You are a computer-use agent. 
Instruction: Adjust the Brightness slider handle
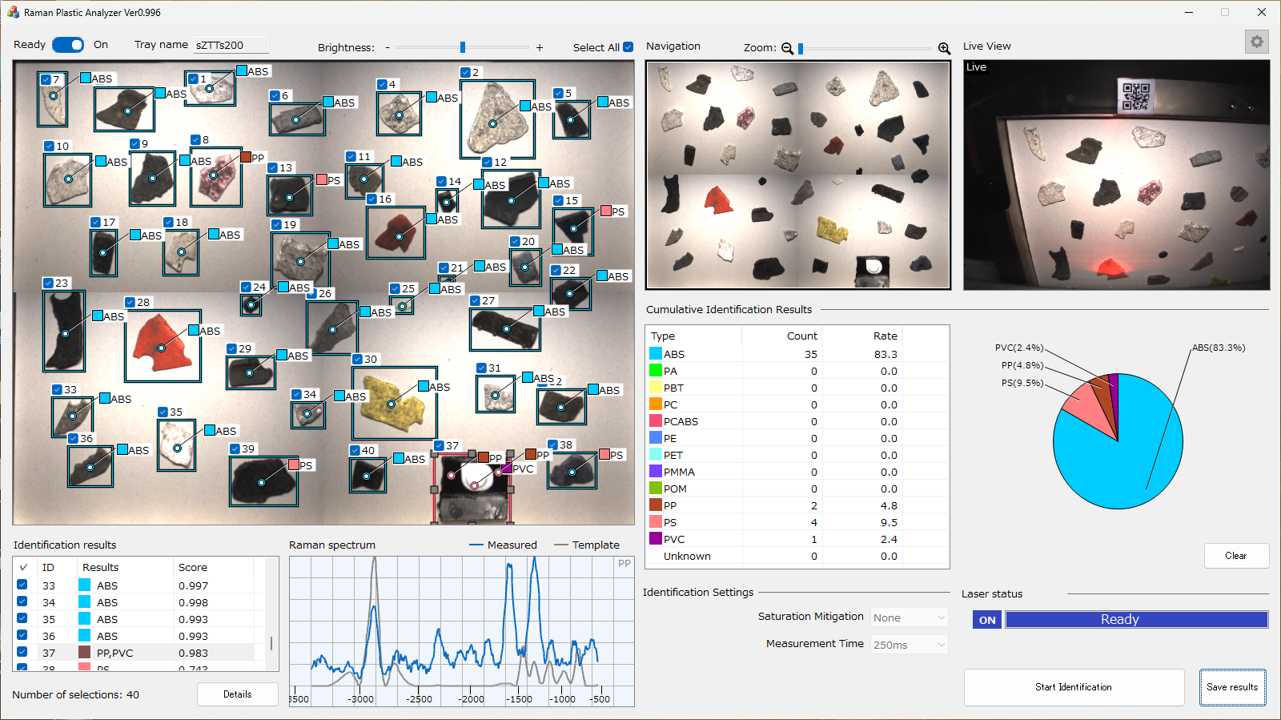[x=463, y=47]
